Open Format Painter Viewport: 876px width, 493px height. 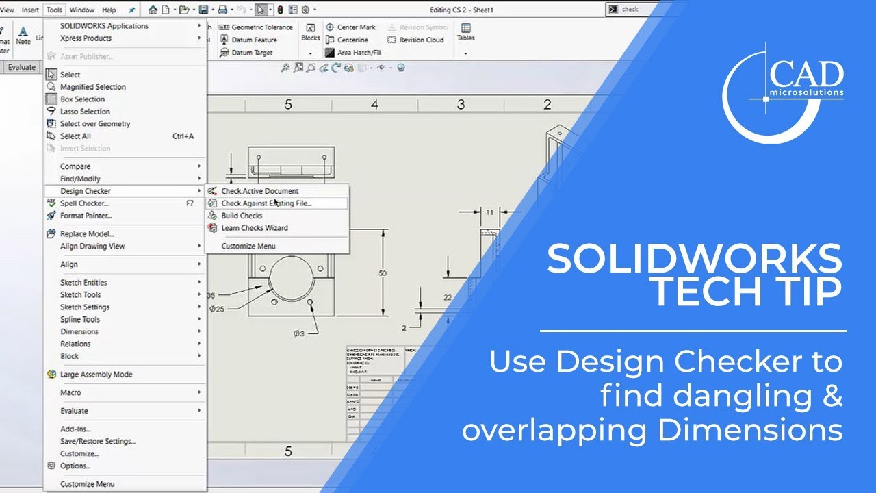(125, 216)
